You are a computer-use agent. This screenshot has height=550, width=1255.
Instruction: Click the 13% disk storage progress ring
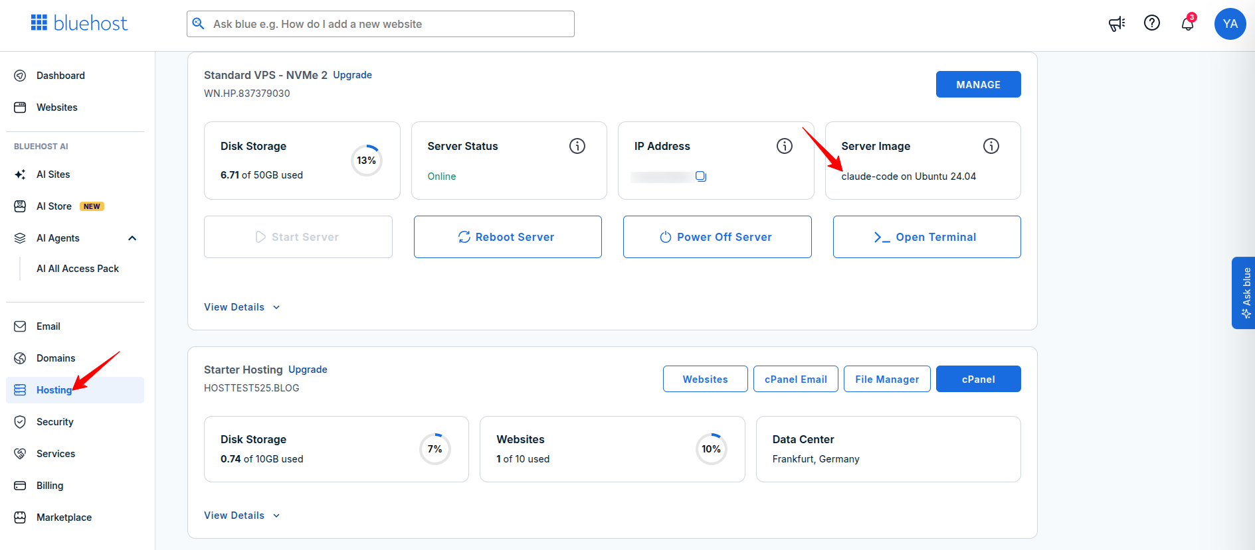click(x=367, y=161)
